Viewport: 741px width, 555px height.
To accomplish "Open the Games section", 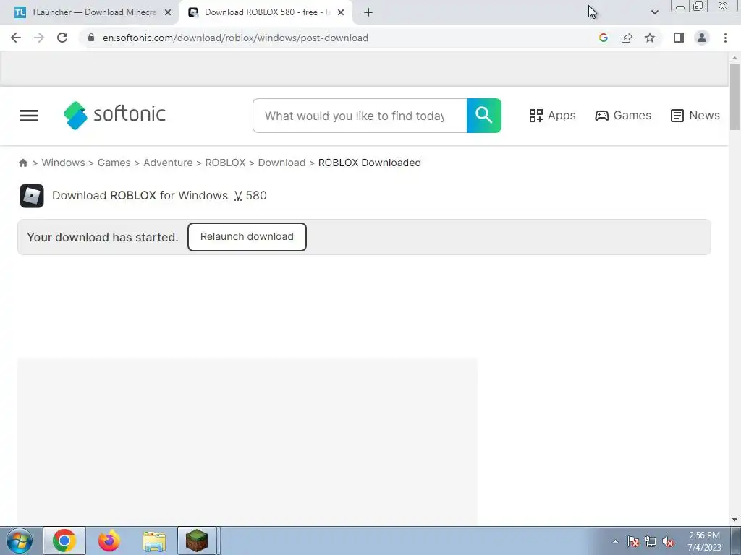I will (x=623, y=115).
